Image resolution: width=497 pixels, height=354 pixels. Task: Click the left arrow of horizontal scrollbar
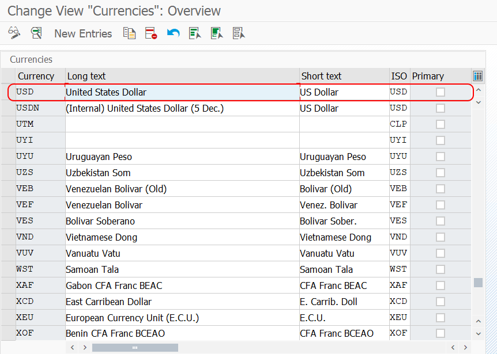point(72,347)
